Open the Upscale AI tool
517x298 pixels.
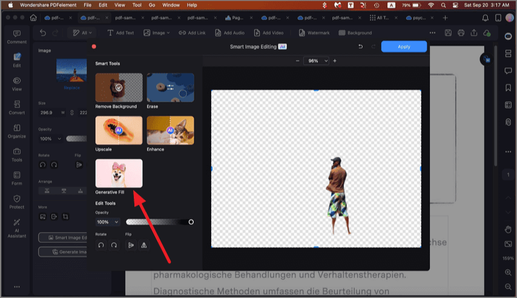tap(119, 130)
